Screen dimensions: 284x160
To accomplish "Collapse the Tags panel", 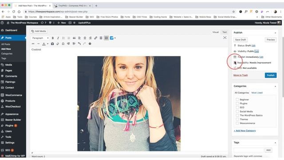I will coord(275,143).
